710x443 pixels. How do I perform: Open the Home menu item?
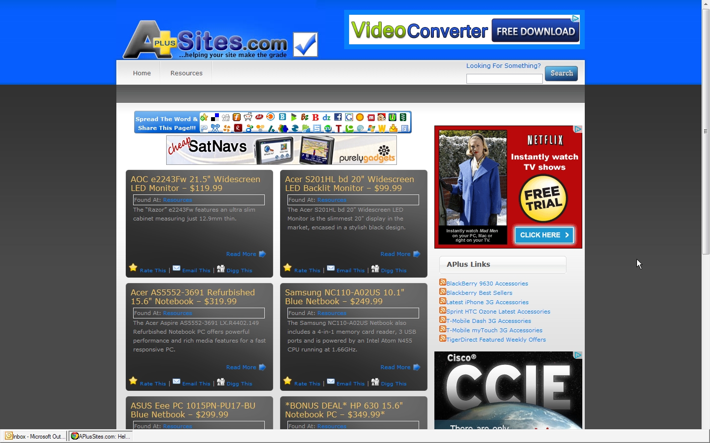point(142,73)
